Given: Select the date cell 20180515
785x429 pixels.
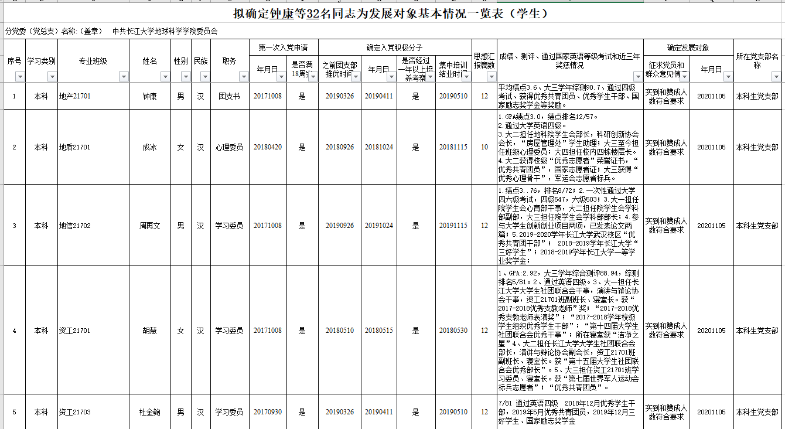Looking at the screenshot, I should pyautogui.click(x=380, y=331).
